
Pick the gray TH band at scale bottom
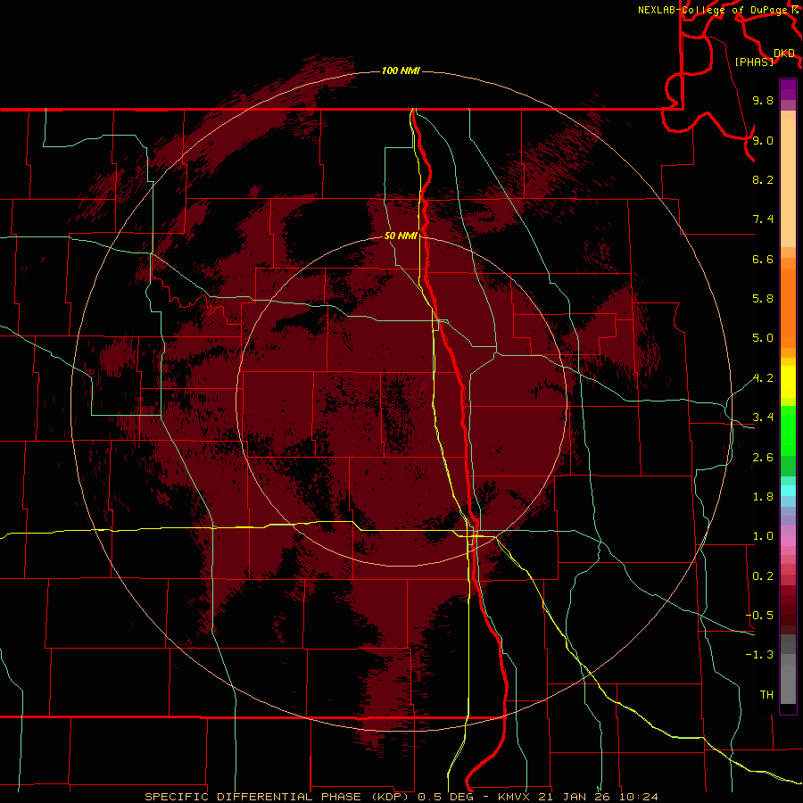click(788, 683)
